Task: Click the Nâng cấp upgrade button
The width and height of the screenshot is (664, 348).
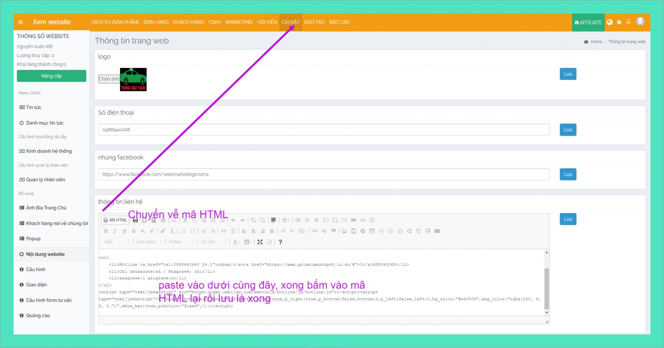Action: click(x=51, y=76)
